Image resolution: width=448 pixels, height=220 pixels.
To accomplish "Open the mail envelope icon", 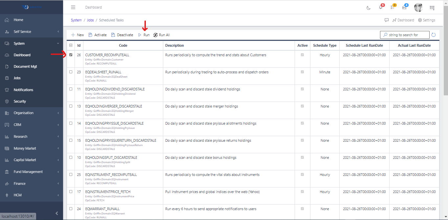I will [x=404, y=7].
